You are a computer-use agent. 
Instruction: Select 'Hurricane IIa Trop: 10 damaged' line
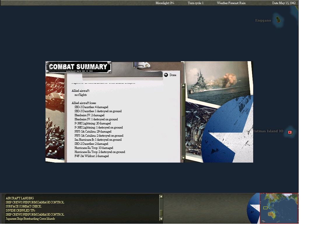tap(94, 148)
